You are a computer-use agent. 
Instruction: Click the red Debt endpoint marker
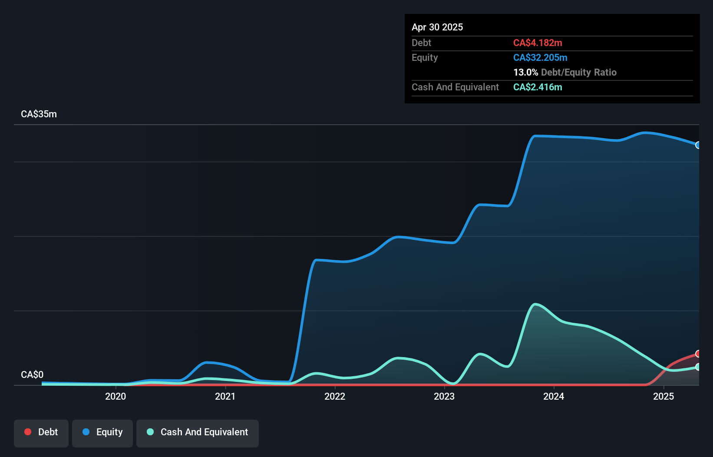698,354
